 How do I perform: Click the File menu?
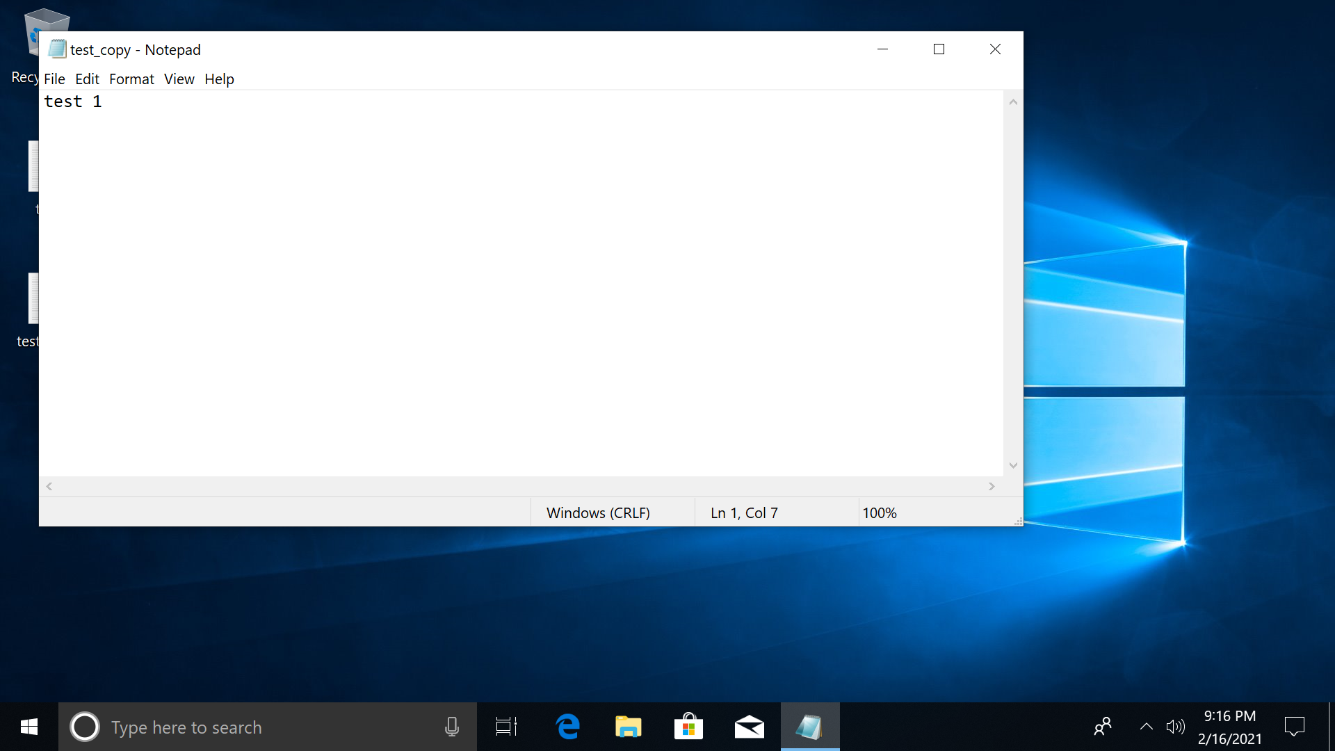54,79
